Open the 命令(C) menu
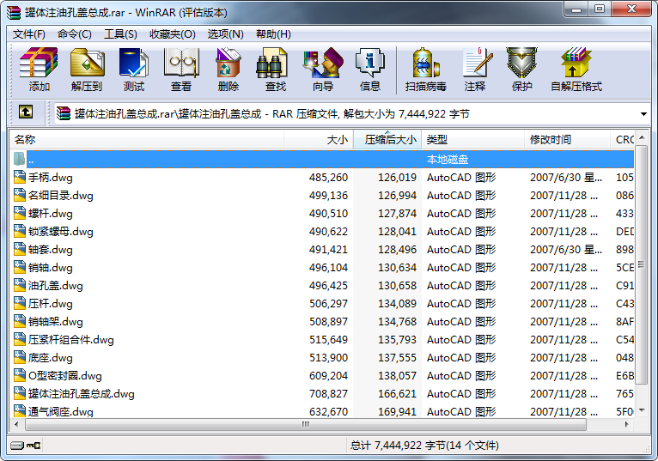 74,34
